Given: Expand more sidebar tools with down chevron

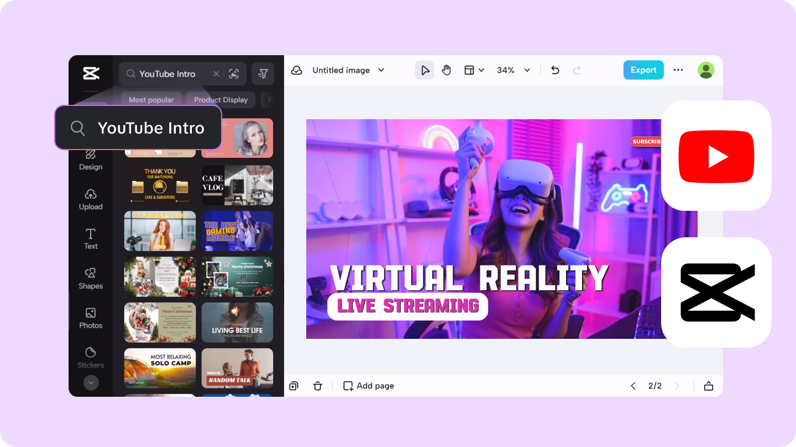Looking at the screenshot, I should [91, 382].
